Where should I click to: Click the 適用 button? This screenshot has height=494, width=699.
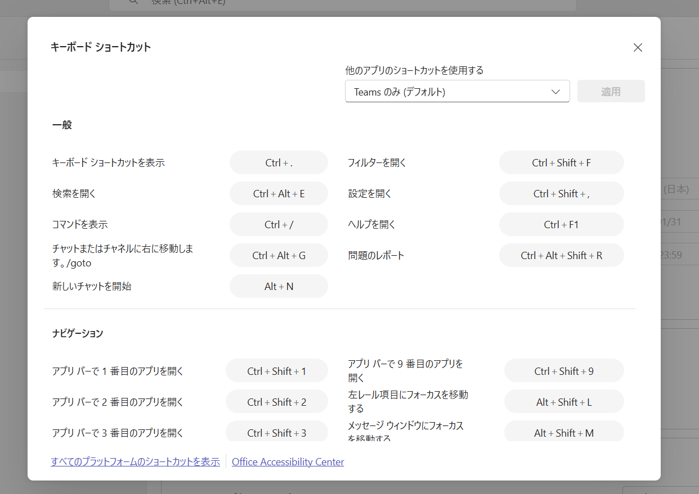(x=611, y=92)
